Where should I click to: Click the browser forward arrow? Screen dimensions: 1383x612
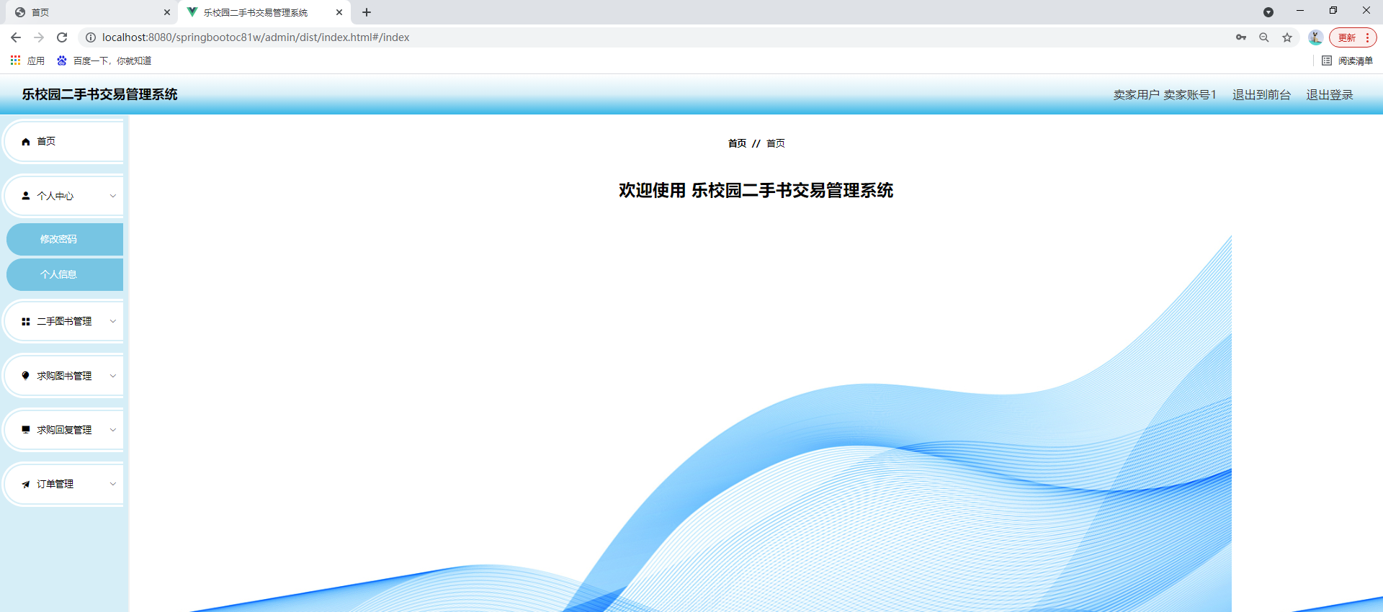tap(39, 37)
